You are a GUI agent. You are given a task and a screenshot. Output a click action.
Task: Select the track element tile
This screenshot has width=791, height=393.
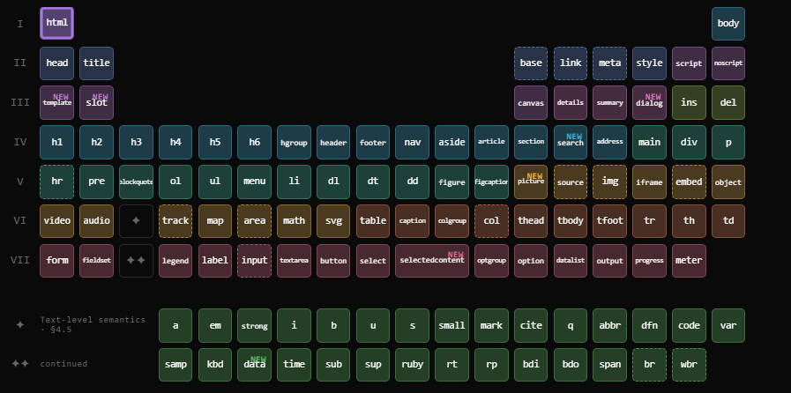click(175, 221)
